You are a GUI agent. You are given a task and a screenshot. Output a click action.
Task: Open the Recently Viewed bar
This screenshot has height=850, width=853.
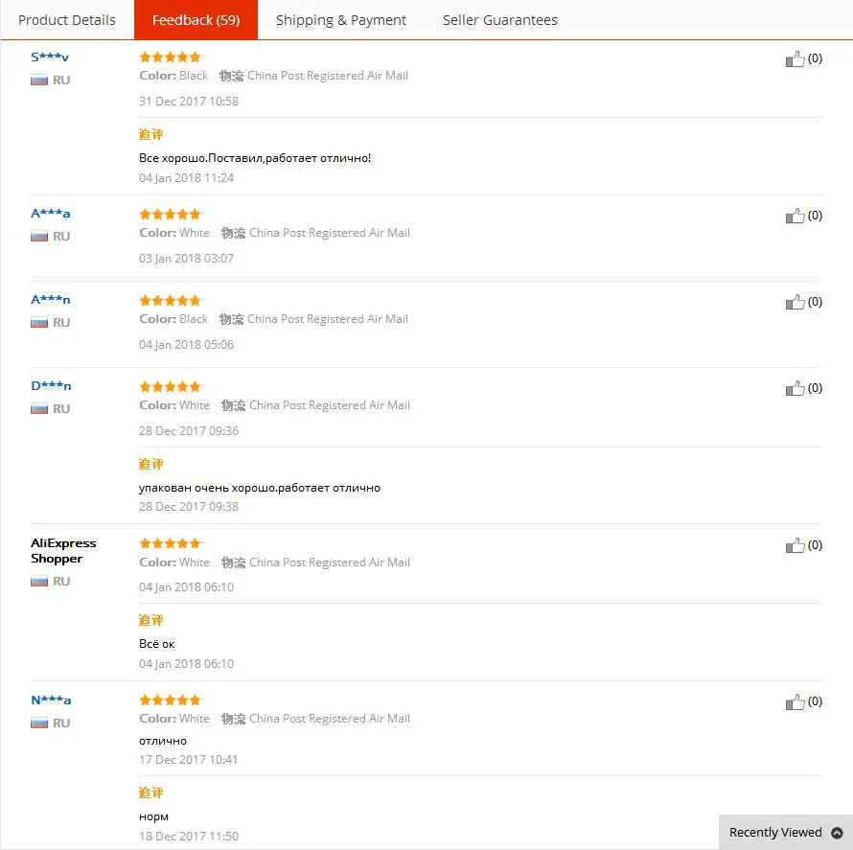click(x=786, y=832)
